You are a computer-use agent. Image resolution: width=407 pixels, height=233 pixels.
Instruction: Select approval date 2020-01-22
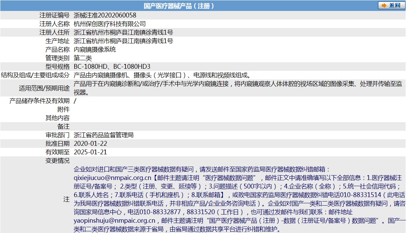pos(90,144)
